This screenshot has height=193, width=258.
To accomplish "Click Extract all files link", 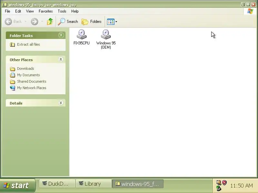I will coord(25,44).
